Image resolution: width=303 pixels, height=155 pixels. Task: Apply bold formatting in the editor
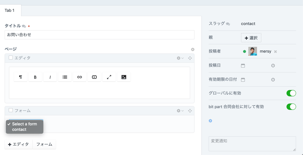coord(35,77)
